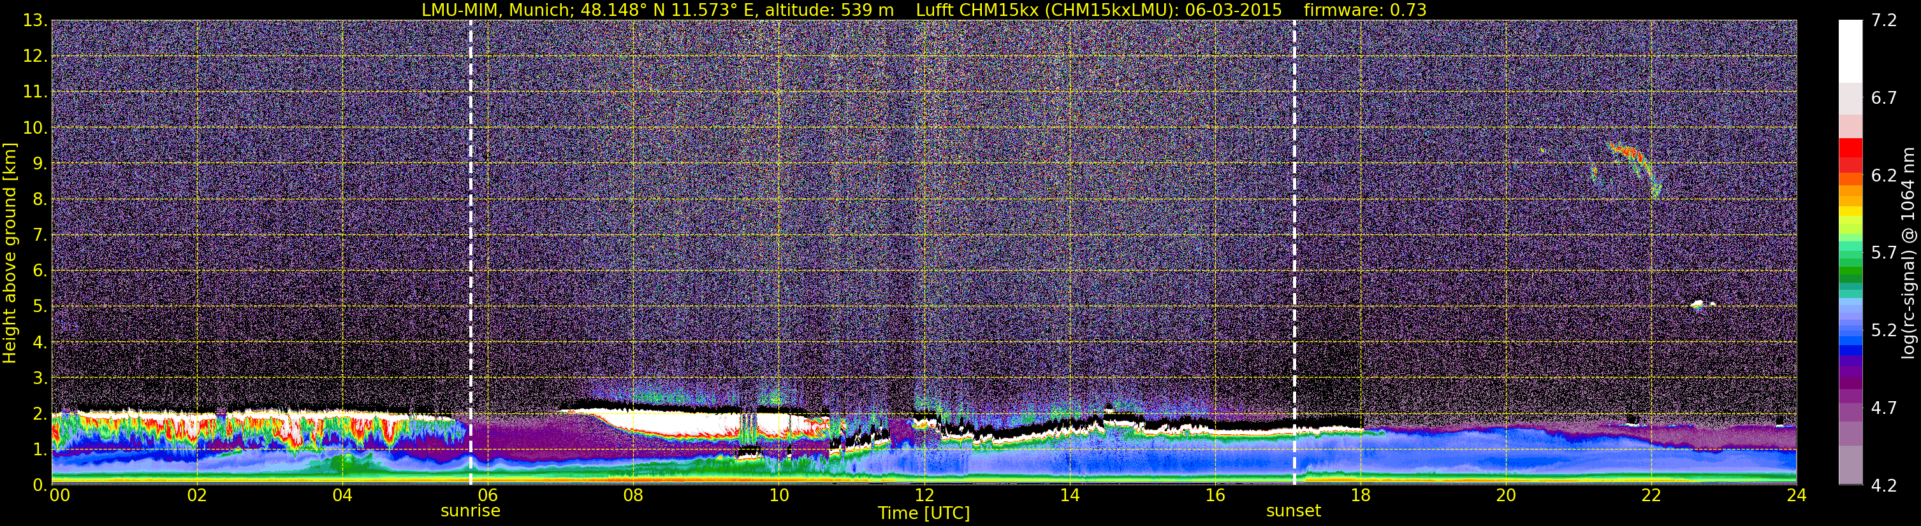This screenshot has height=526, width=1921.
Task: Click the date '06-03-2015' in the title
Action: 1234,10
